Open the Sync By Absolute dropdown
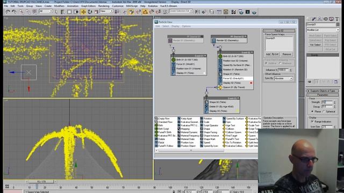This screenshot has width=344, height=193. [x=283, y=78]
